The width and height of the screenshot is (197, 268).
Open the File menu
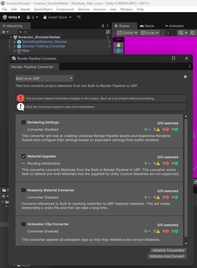pos(5,9)
